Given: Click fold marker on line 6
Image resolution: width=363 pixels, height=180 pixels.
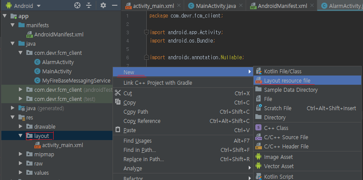Looking at the screenshot, I should (146, 57).
